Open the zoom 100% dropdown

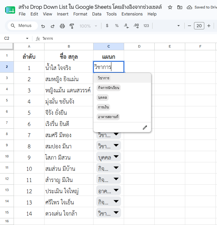[x=88, y=26]
